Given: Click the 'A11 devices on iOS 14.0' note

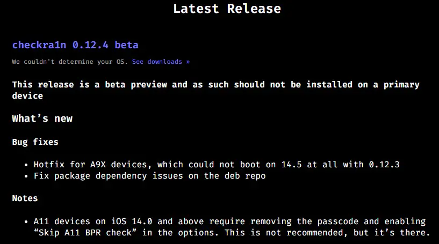Looking at the screenshot, I should tap(231, 227).
